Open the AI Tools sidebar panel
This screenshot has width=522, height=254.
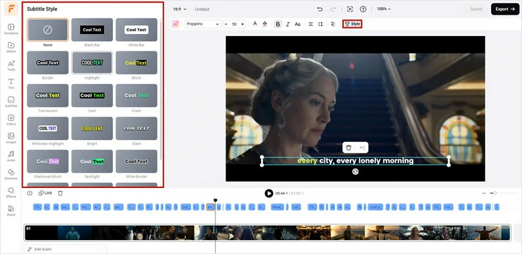(11, 65)
